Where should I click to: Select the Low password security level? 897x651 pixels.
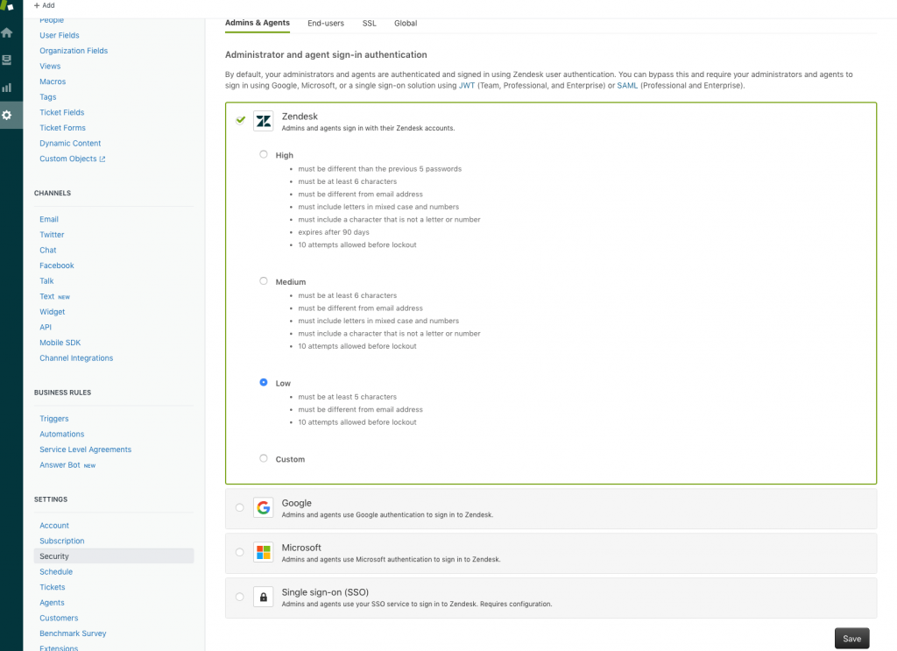click(263, 382)
